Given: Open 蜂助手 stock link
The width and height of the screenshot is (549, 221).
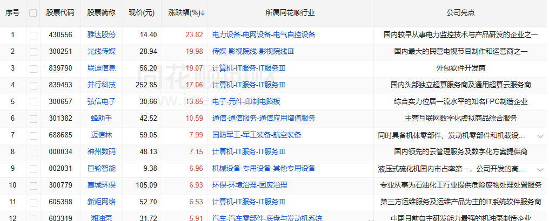Looking at the screenshot, I should pyautogui.click(x=101, y=119).
